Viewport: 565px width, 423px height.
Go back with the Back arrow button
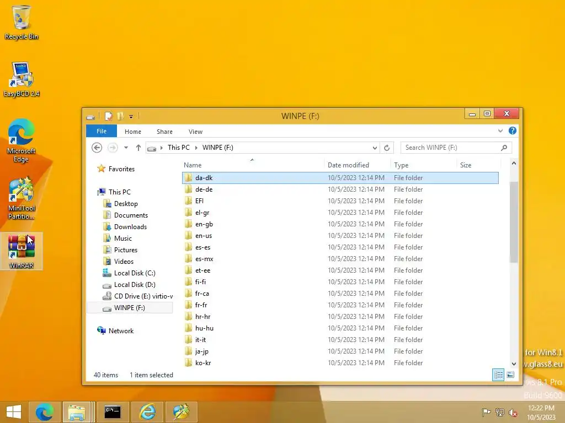(x=97, y=148)
